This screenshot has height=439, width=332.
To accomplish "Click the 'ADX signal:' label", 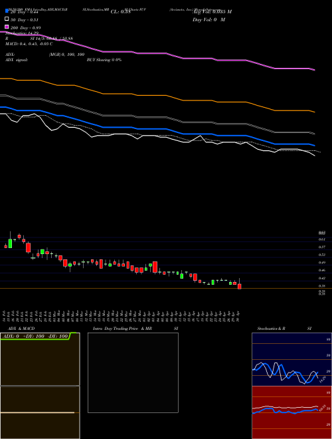I will (17, 60).
